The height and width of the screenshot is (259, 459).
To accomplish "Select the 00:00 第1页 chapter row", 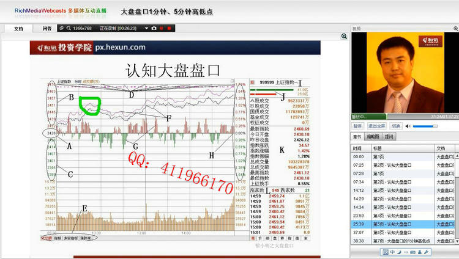I will [x=403, y=157].
